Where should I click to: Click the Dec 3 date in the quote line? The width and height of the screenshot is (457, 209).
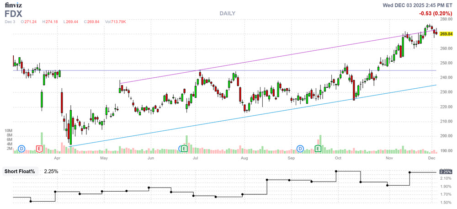click(x=9, y=21)
